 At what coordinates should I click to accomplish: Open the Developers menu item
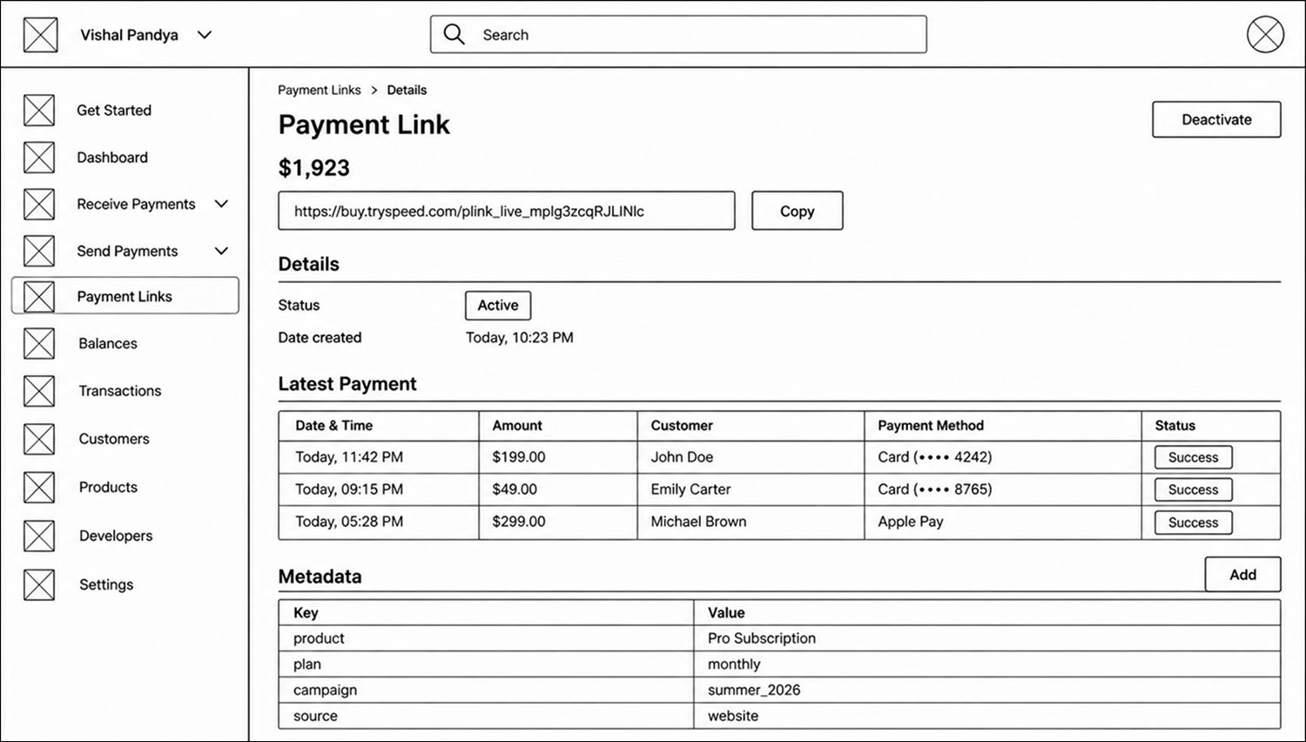click(116, 536)
